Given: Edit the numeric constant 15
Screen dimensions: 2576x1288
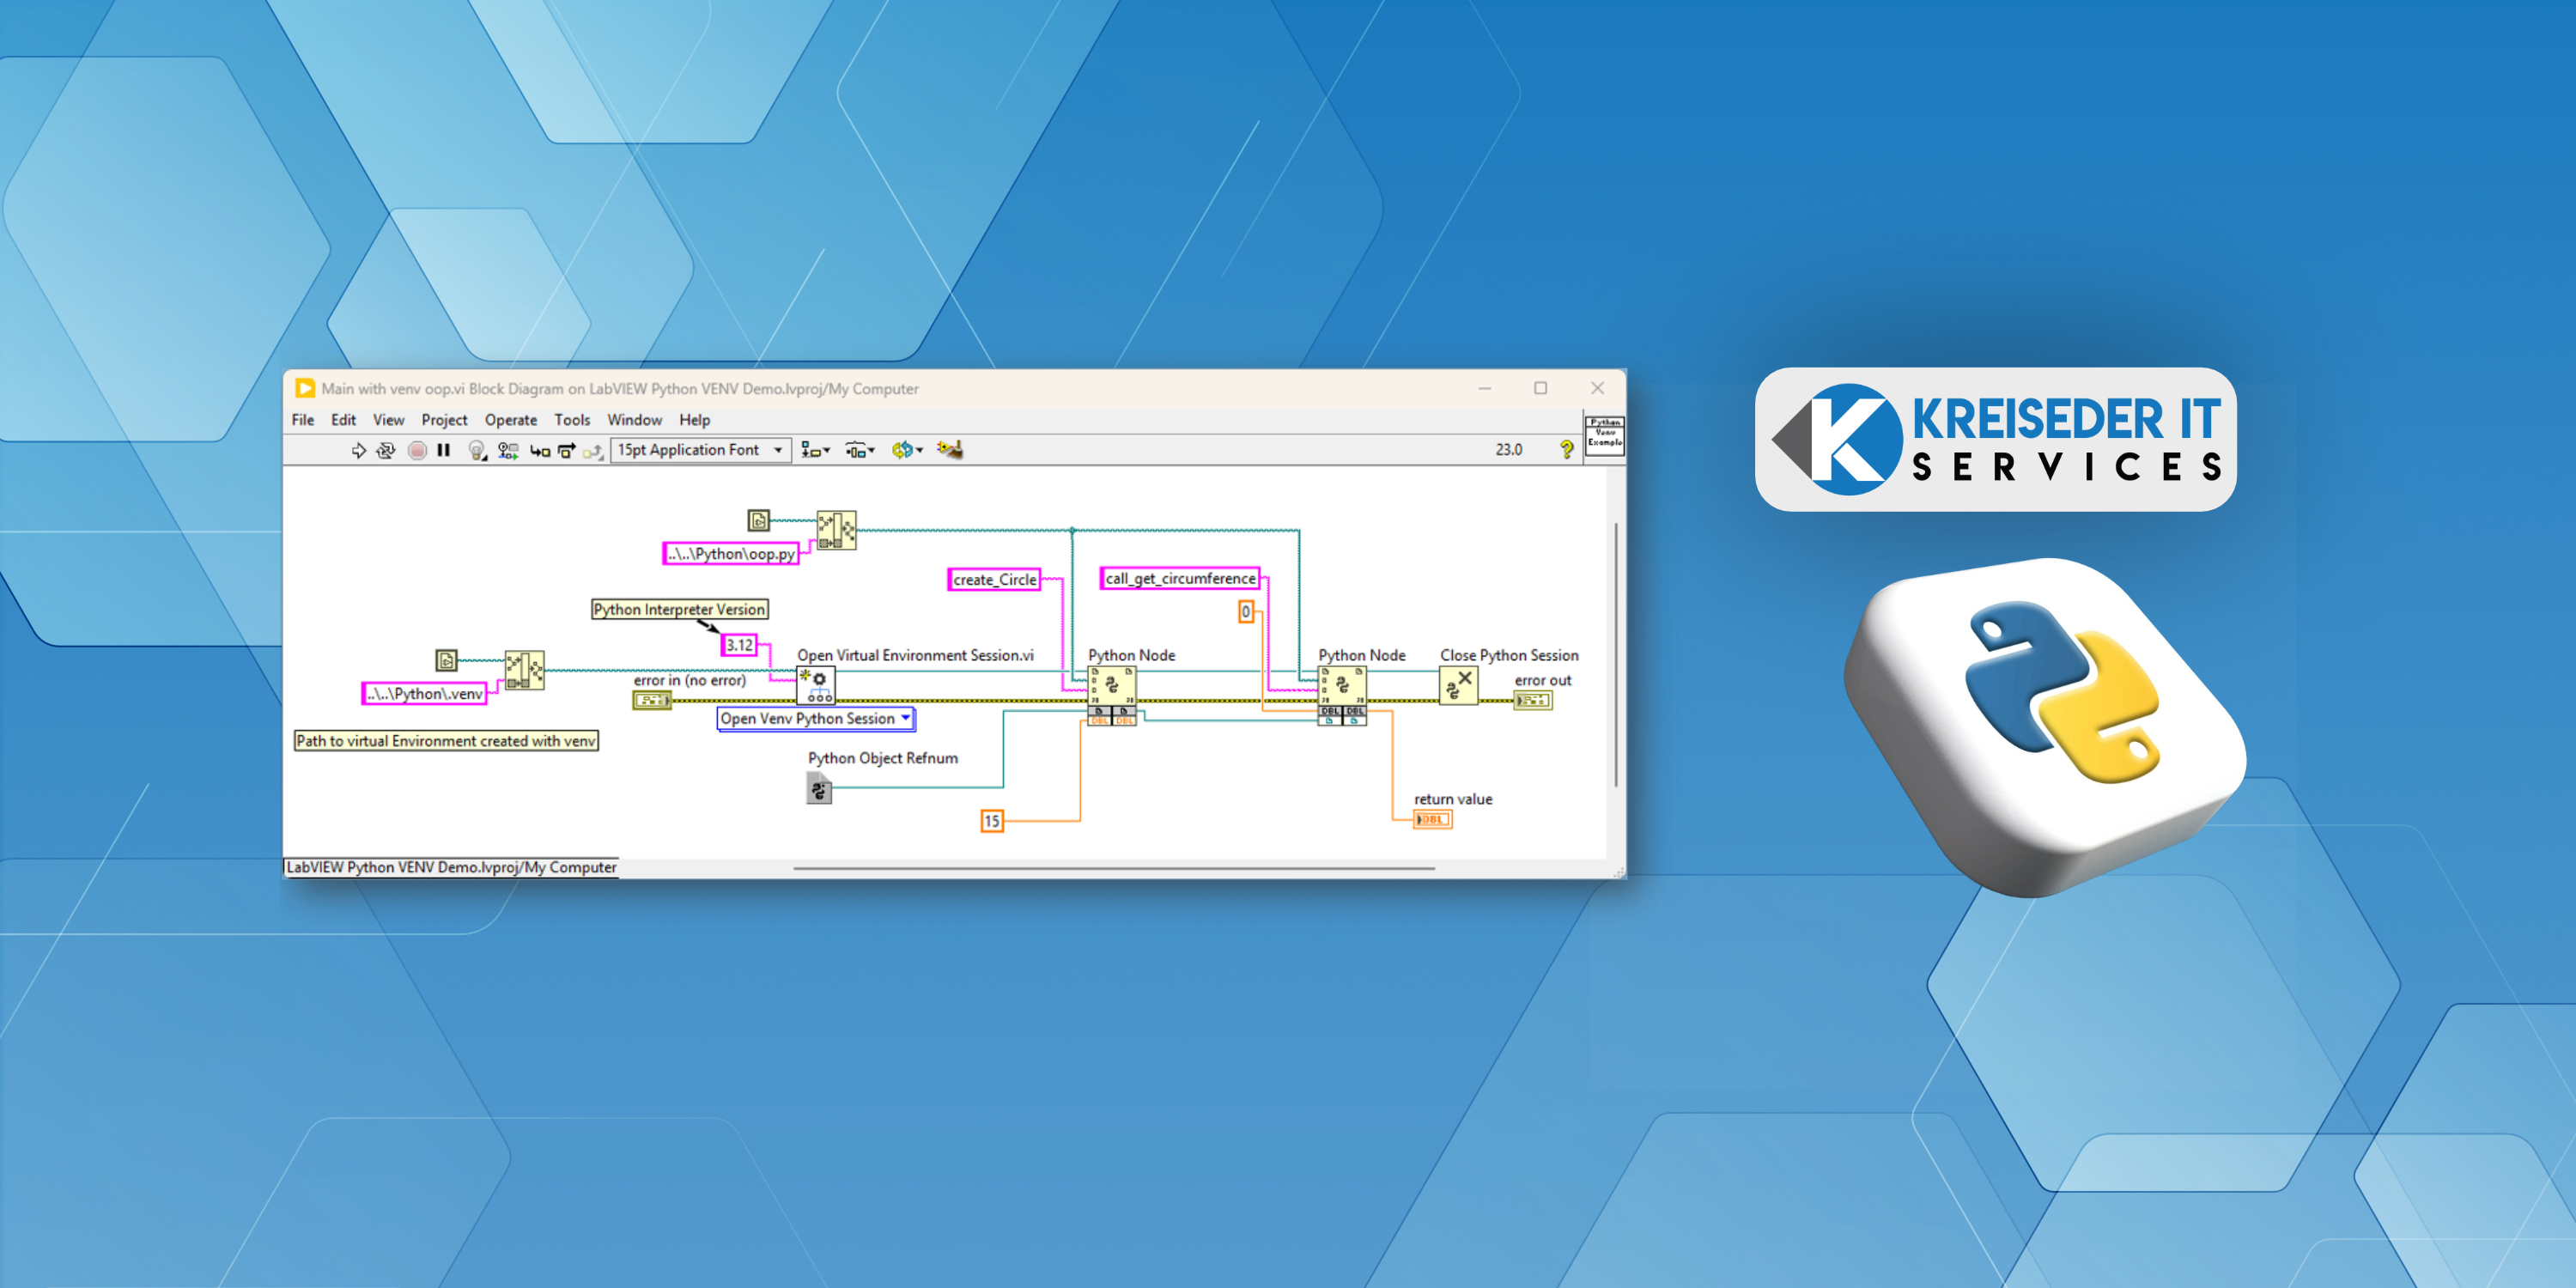Looking at the screenshot, I should pyautogui.click(x=992, y=821).
